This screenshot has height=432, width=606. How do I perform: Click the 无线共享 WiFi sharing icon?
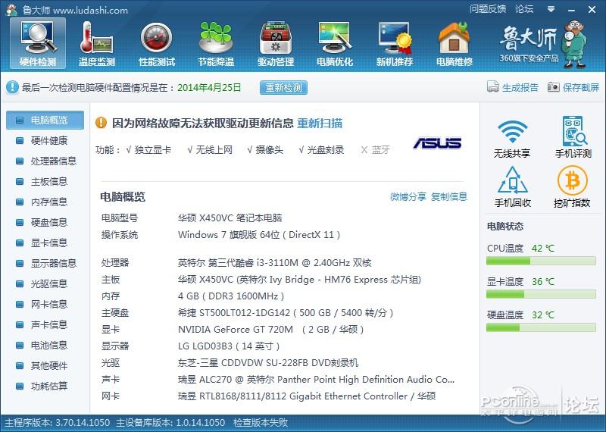tap(512, 138)
